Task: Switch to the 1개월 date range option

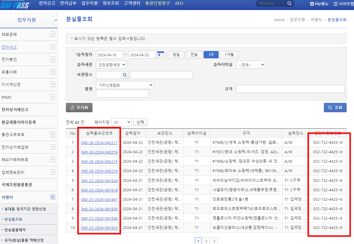Action: click(x=229, y=55)
